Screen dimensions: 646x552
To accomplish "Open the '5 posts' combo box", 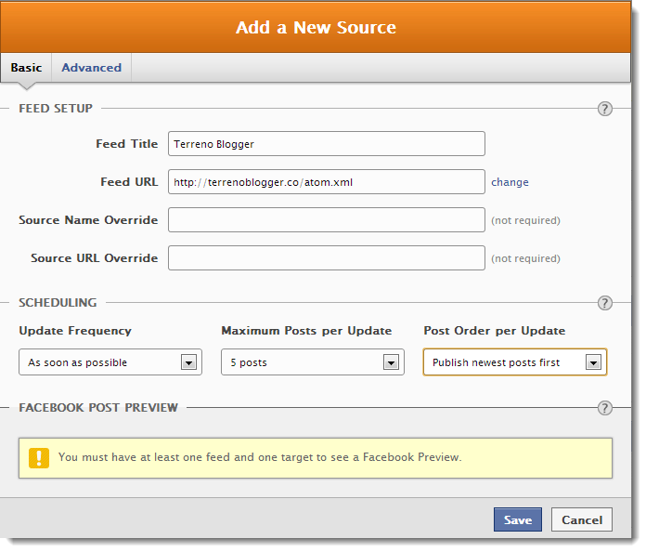I will [313, 362].
